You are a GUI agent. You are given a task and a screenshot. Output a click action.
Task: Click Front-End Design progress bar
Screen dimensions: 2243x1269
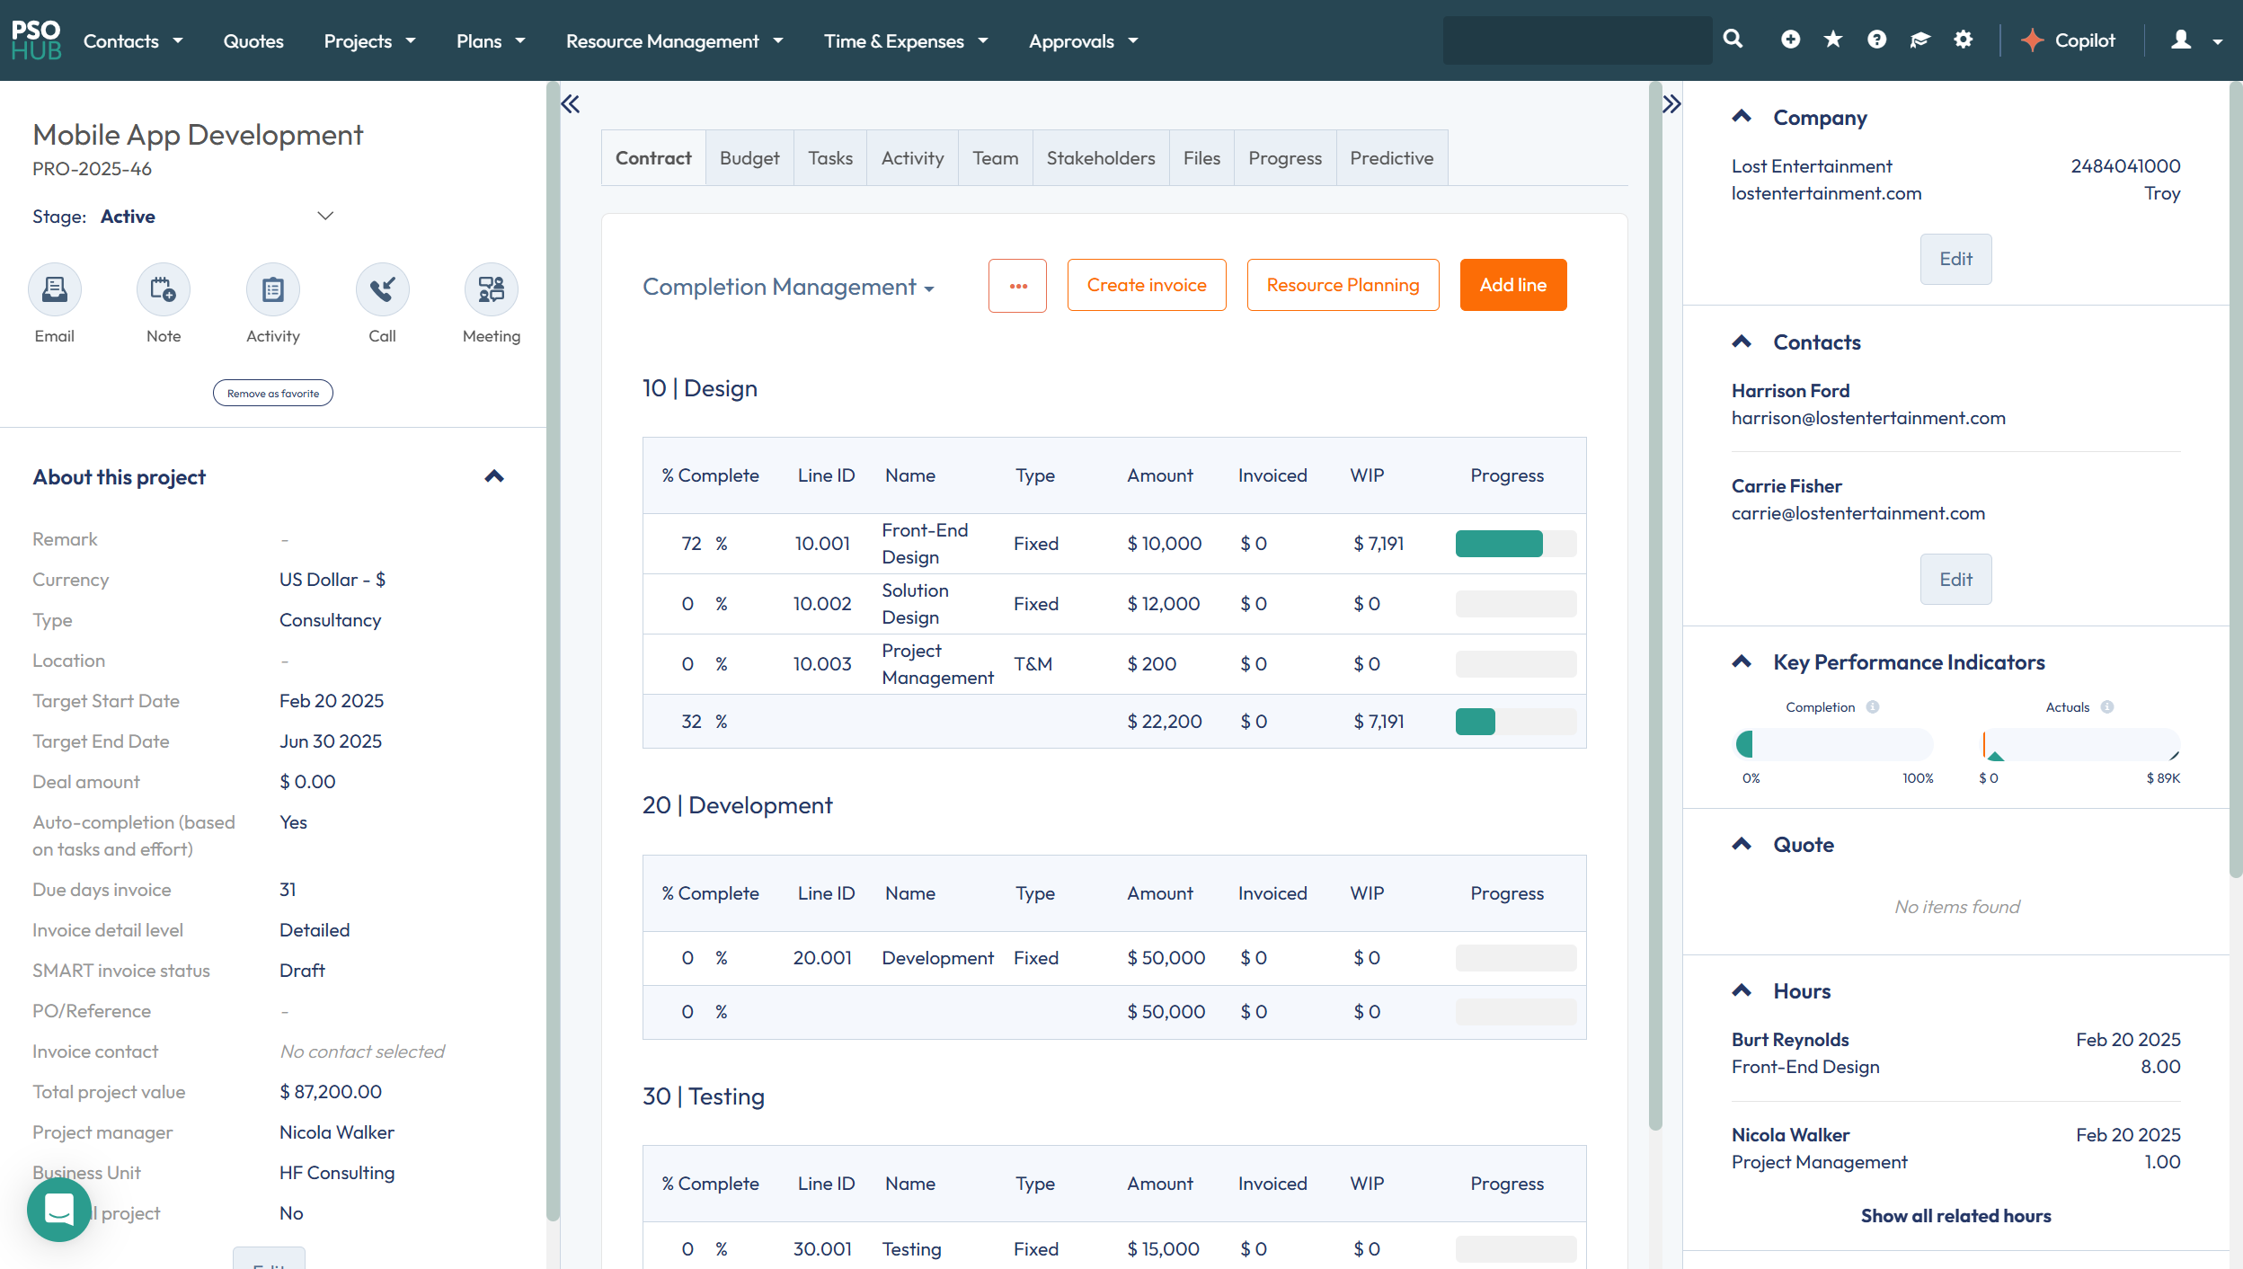pyautogui.click(x=1515, y=544)
